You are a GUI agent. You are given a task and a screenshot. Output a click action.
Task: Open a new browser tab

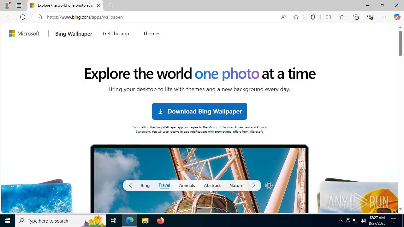pyautogui.click(x=110, y=5)
